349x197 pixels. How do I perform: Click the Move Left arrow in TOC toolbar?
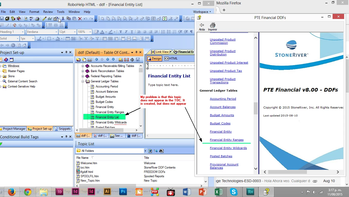(96, 60)
